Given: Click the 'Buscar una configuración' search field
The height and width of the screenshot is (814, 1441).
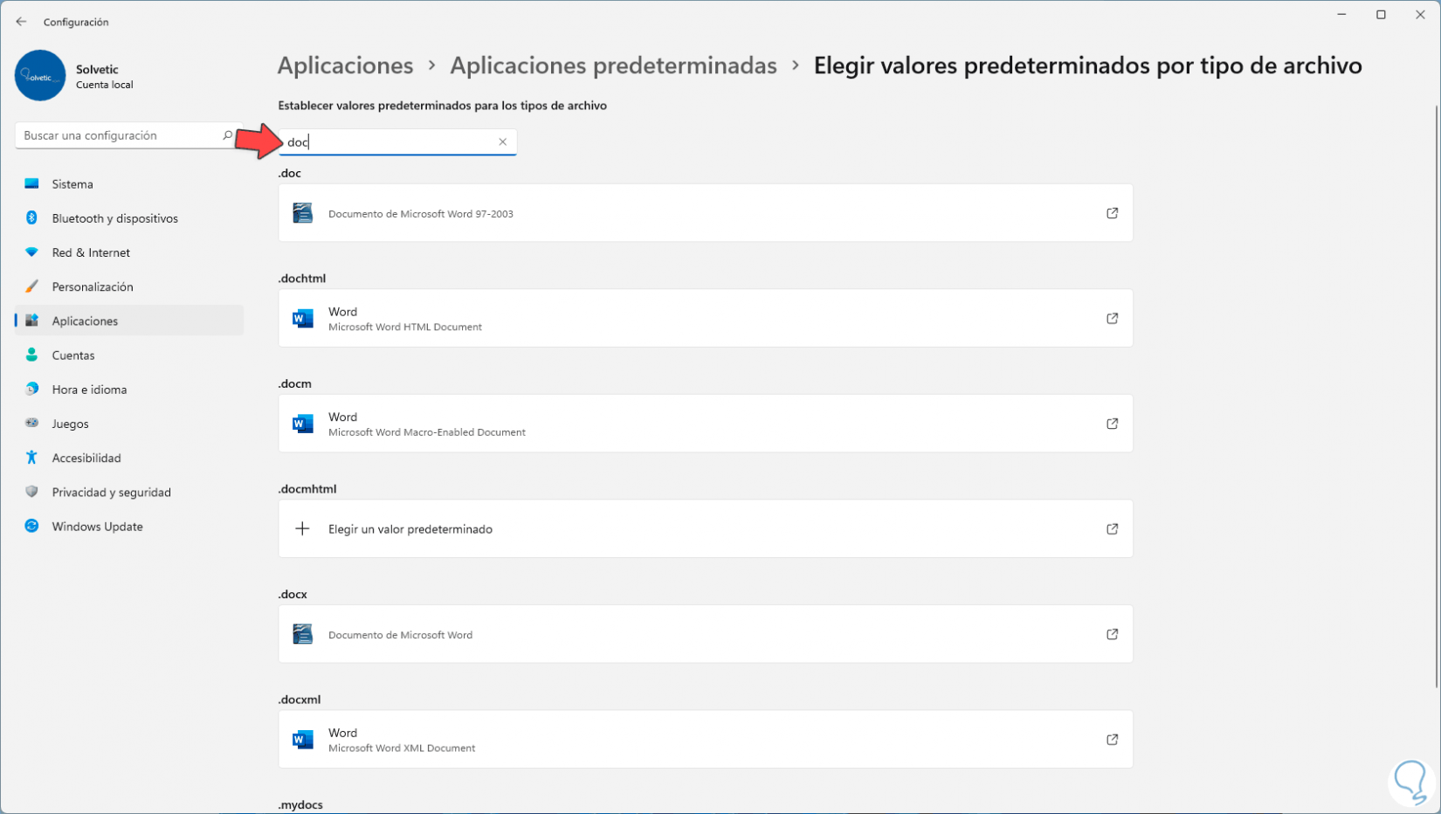Looking at the screenshot, I should pos(128,135).
